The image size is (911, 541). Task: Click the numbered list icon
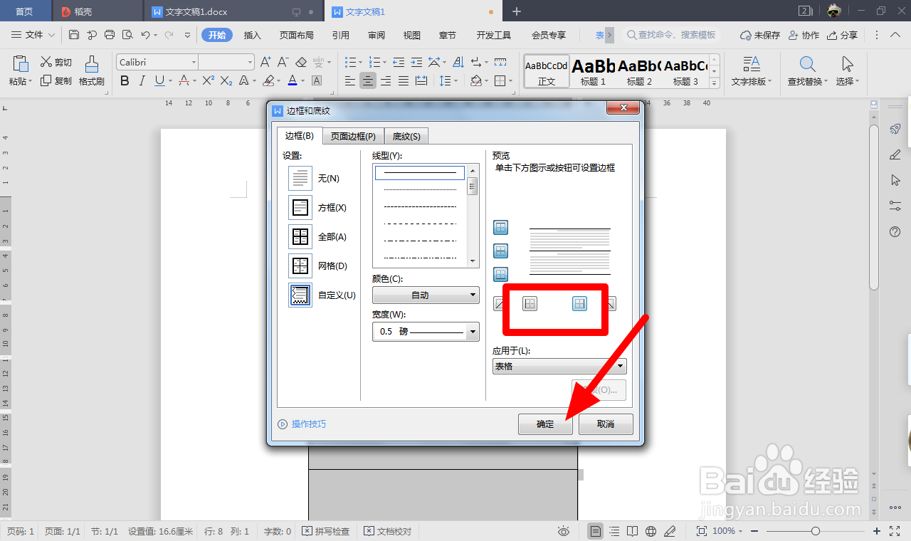(374, 62)
